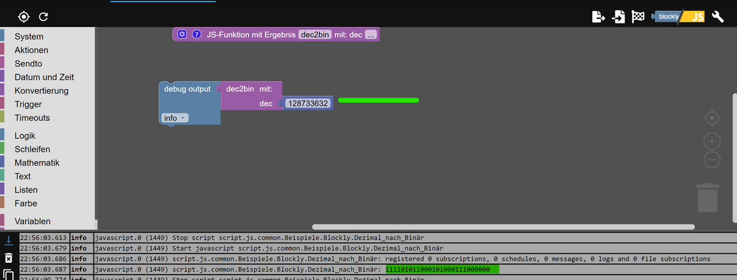The width and height of the screenshot is (737, 280).
Task: Clear the log with the delete icon
Action: pyautogui.click(x=8, y=257)
